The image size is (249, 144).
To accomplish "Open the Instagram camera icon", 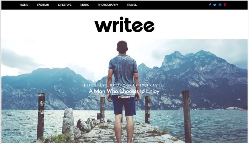I will [220, 5].
